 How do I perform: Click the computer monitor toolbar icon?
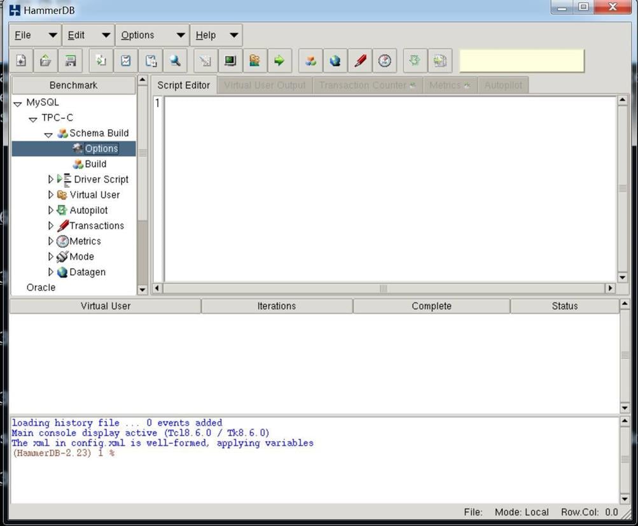[x=230, y=61]
